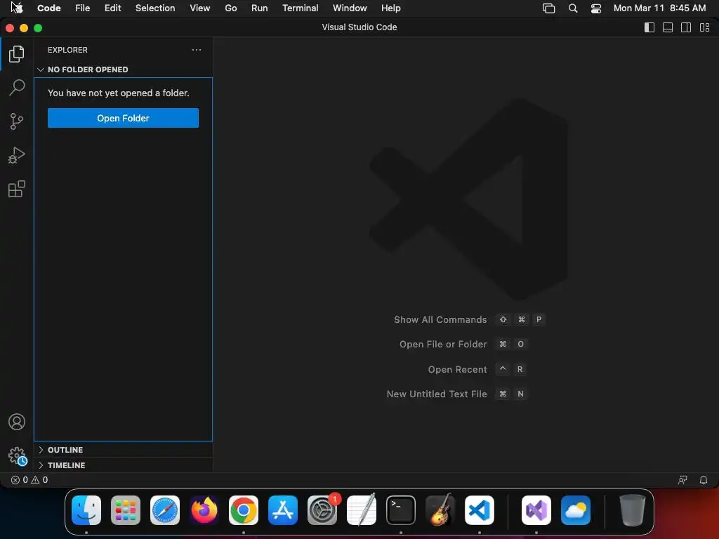Click the Open Folder button
Viewport: 719px width, 539px height.
pyautogui.click(x=123, y=118)
